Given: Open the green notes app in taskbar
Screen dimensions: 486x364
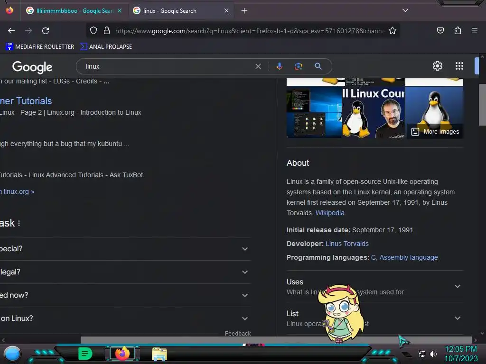Looking at the screenshot, I should (x=85, y=354).
